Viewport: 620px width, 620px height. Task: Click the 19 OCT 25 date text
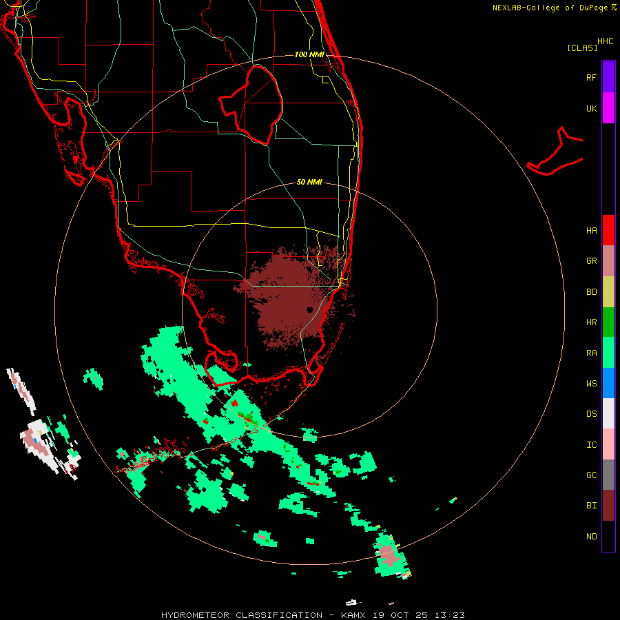pyautogui.click(x=400, y=615)
